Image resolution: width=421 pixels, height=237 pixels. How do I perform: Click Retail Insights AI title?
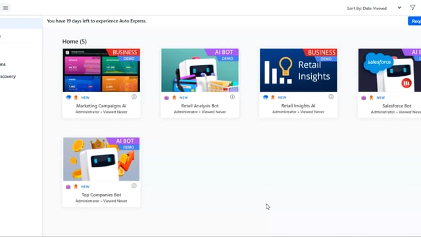click(x=298, y=106)
